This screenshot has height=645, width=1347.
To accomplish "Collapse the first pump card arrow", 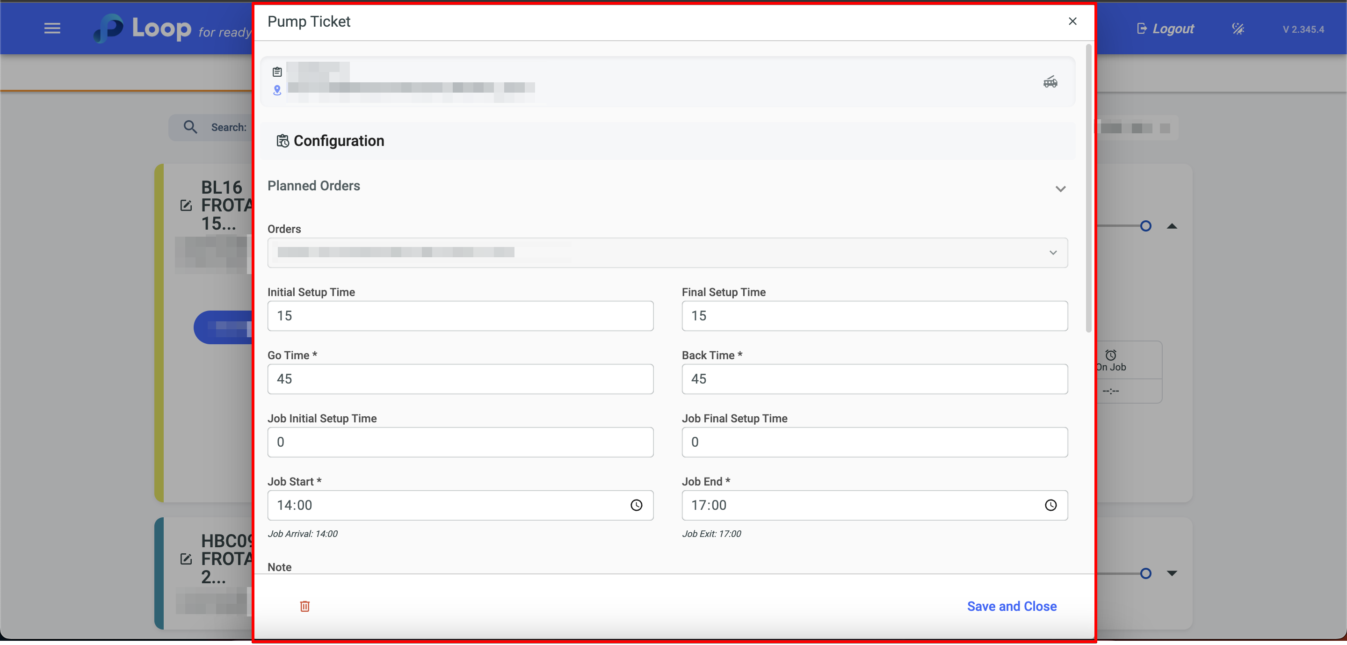I will click(x=1172, y=226).
